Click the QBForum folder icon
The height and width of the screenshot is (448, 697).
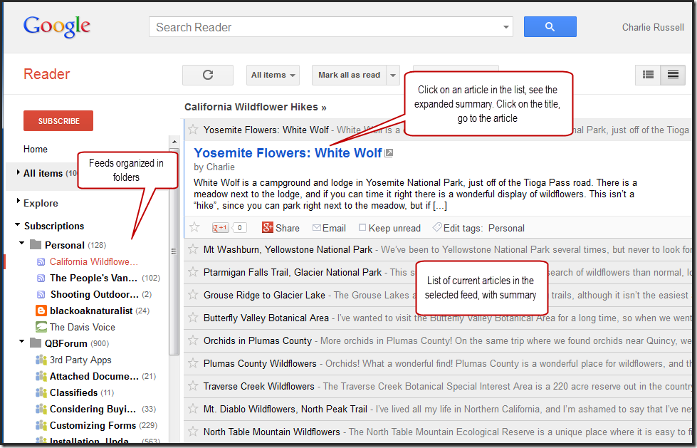(36, 343)
